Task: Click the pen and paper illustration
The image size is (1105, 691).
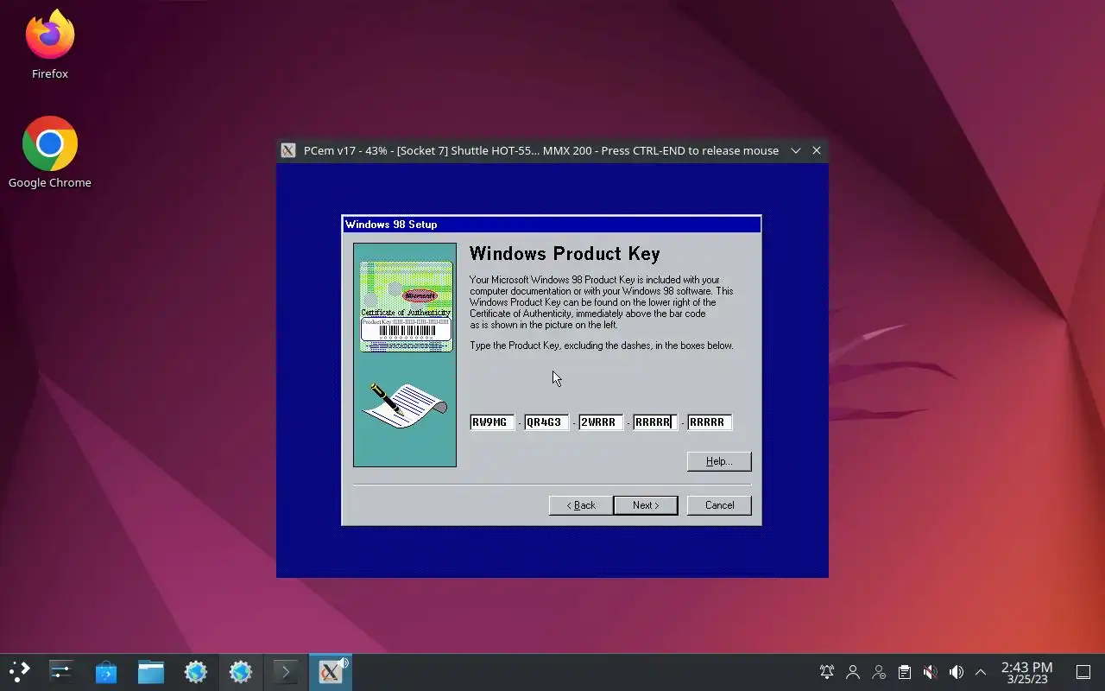Action: pyautogui.click(x=404, y=406)
